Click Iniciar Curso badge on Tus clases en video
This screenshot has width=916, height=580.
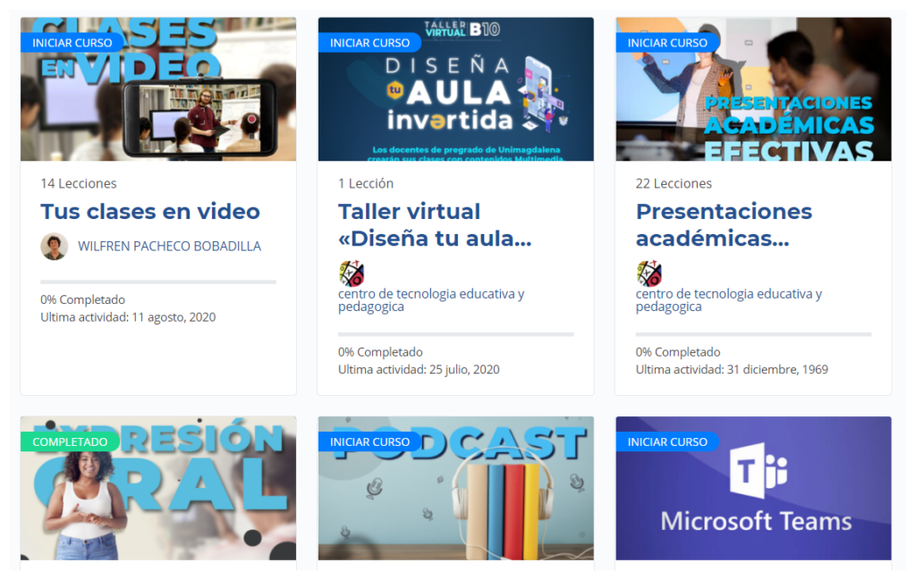coord(72,42)
